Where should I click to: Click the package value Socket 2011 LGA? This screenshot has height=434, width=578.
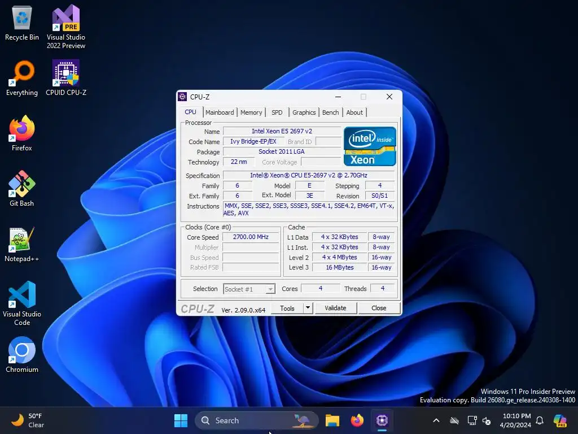point(282,151)
